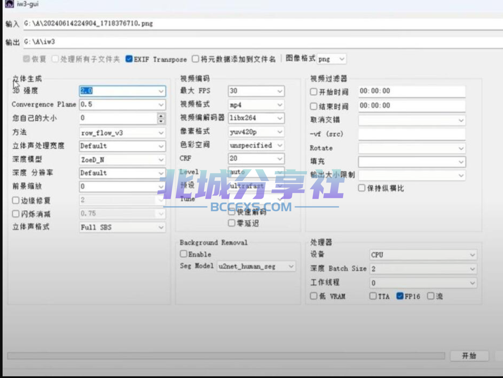Expand the Seg Model u2net_human_seg dropdown

pos(256,267)
